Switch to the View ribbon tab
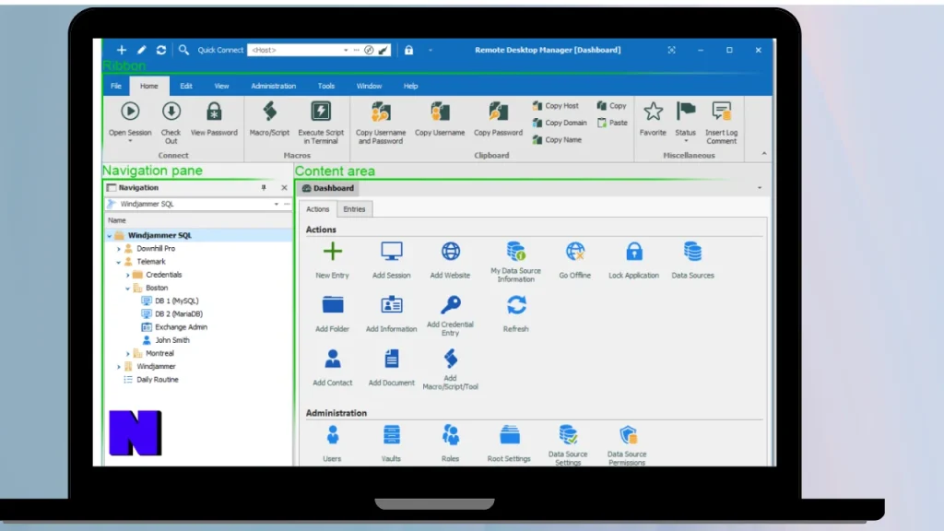Image resolution: width=944 pixels, height=531 pixels. pos(221,86)
